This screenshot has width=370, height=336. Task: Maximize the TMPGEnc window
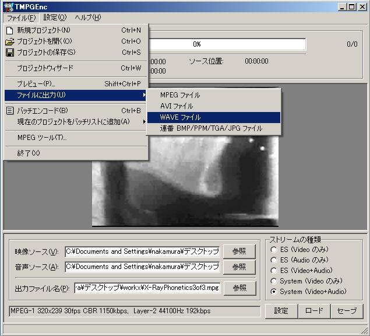coord(352,6)
